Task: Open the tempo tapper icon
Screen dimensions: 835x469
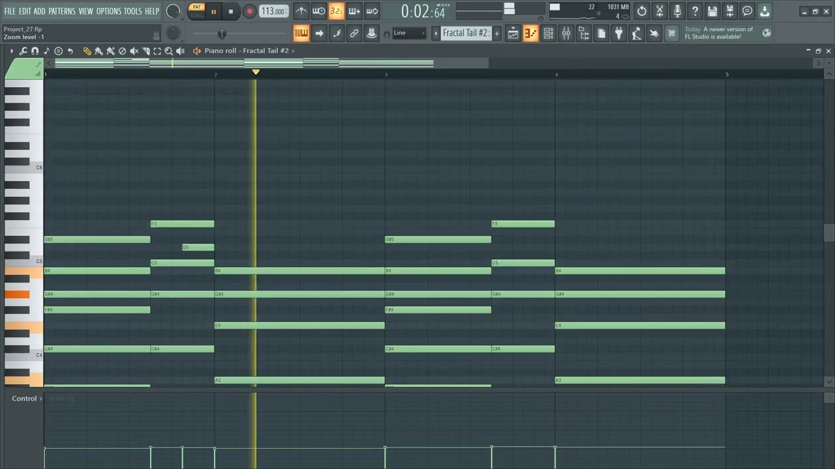Action: [x=636, y=33]
